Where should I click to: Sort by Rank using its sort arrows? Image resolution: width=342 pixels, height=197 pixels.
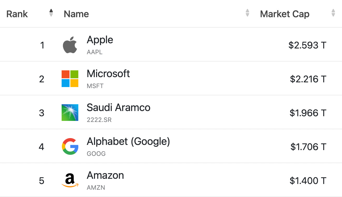click(51, 13)
